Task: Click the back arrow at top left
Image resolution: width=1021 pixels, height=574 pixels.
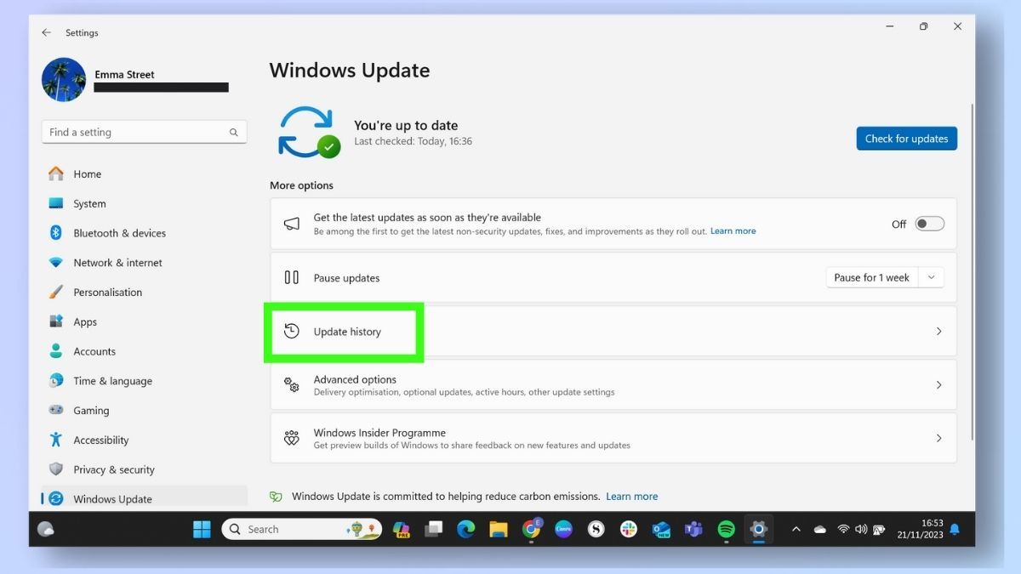Action: pyautogui.click(x=47, y=32)
